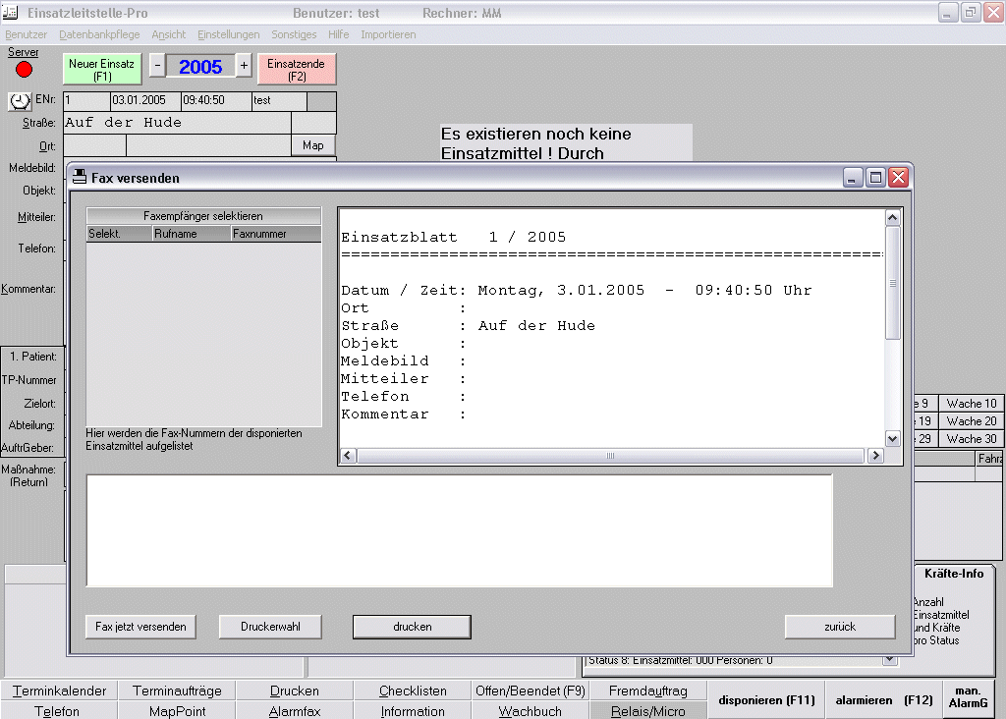The height and width of the screenshot is (719, 1006).
Task: Click into the Straße input field
Action: [177, 123]
